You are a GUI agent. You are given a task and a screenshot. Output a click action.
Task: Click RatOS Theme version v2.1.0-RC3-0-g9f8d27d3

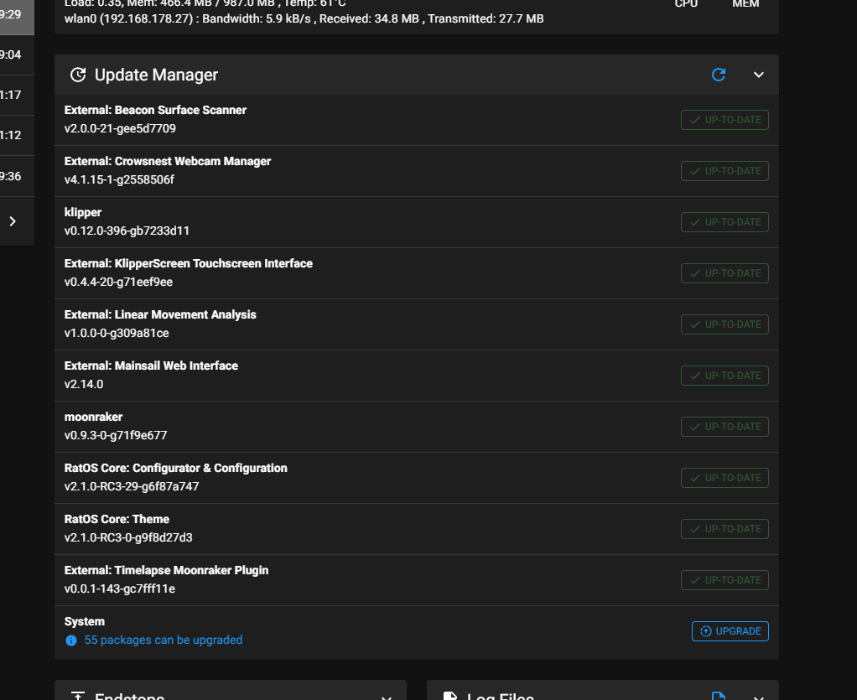point(128,537)
